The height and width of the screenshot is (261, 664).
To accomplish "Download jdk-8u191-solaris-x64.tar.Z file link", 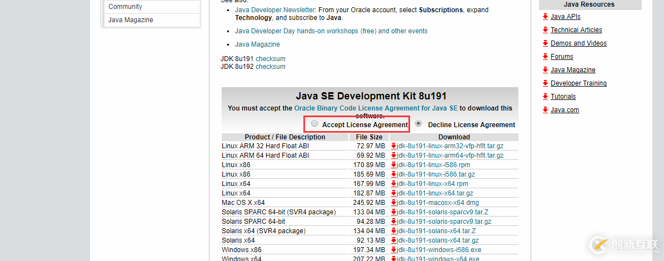I will coord(436,231).
